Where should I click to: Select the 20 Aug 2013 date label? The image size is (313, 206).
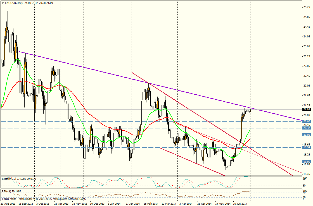pyautogui.click(x=8, y=204)
